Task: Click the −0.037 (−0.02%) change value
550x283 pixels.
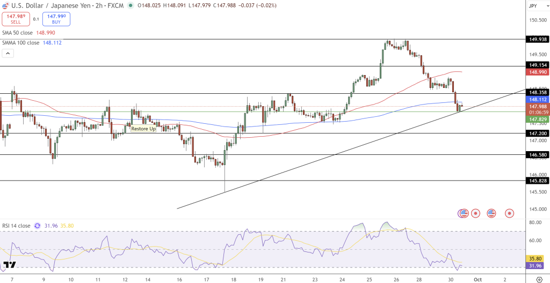Action: pos(257,5)
